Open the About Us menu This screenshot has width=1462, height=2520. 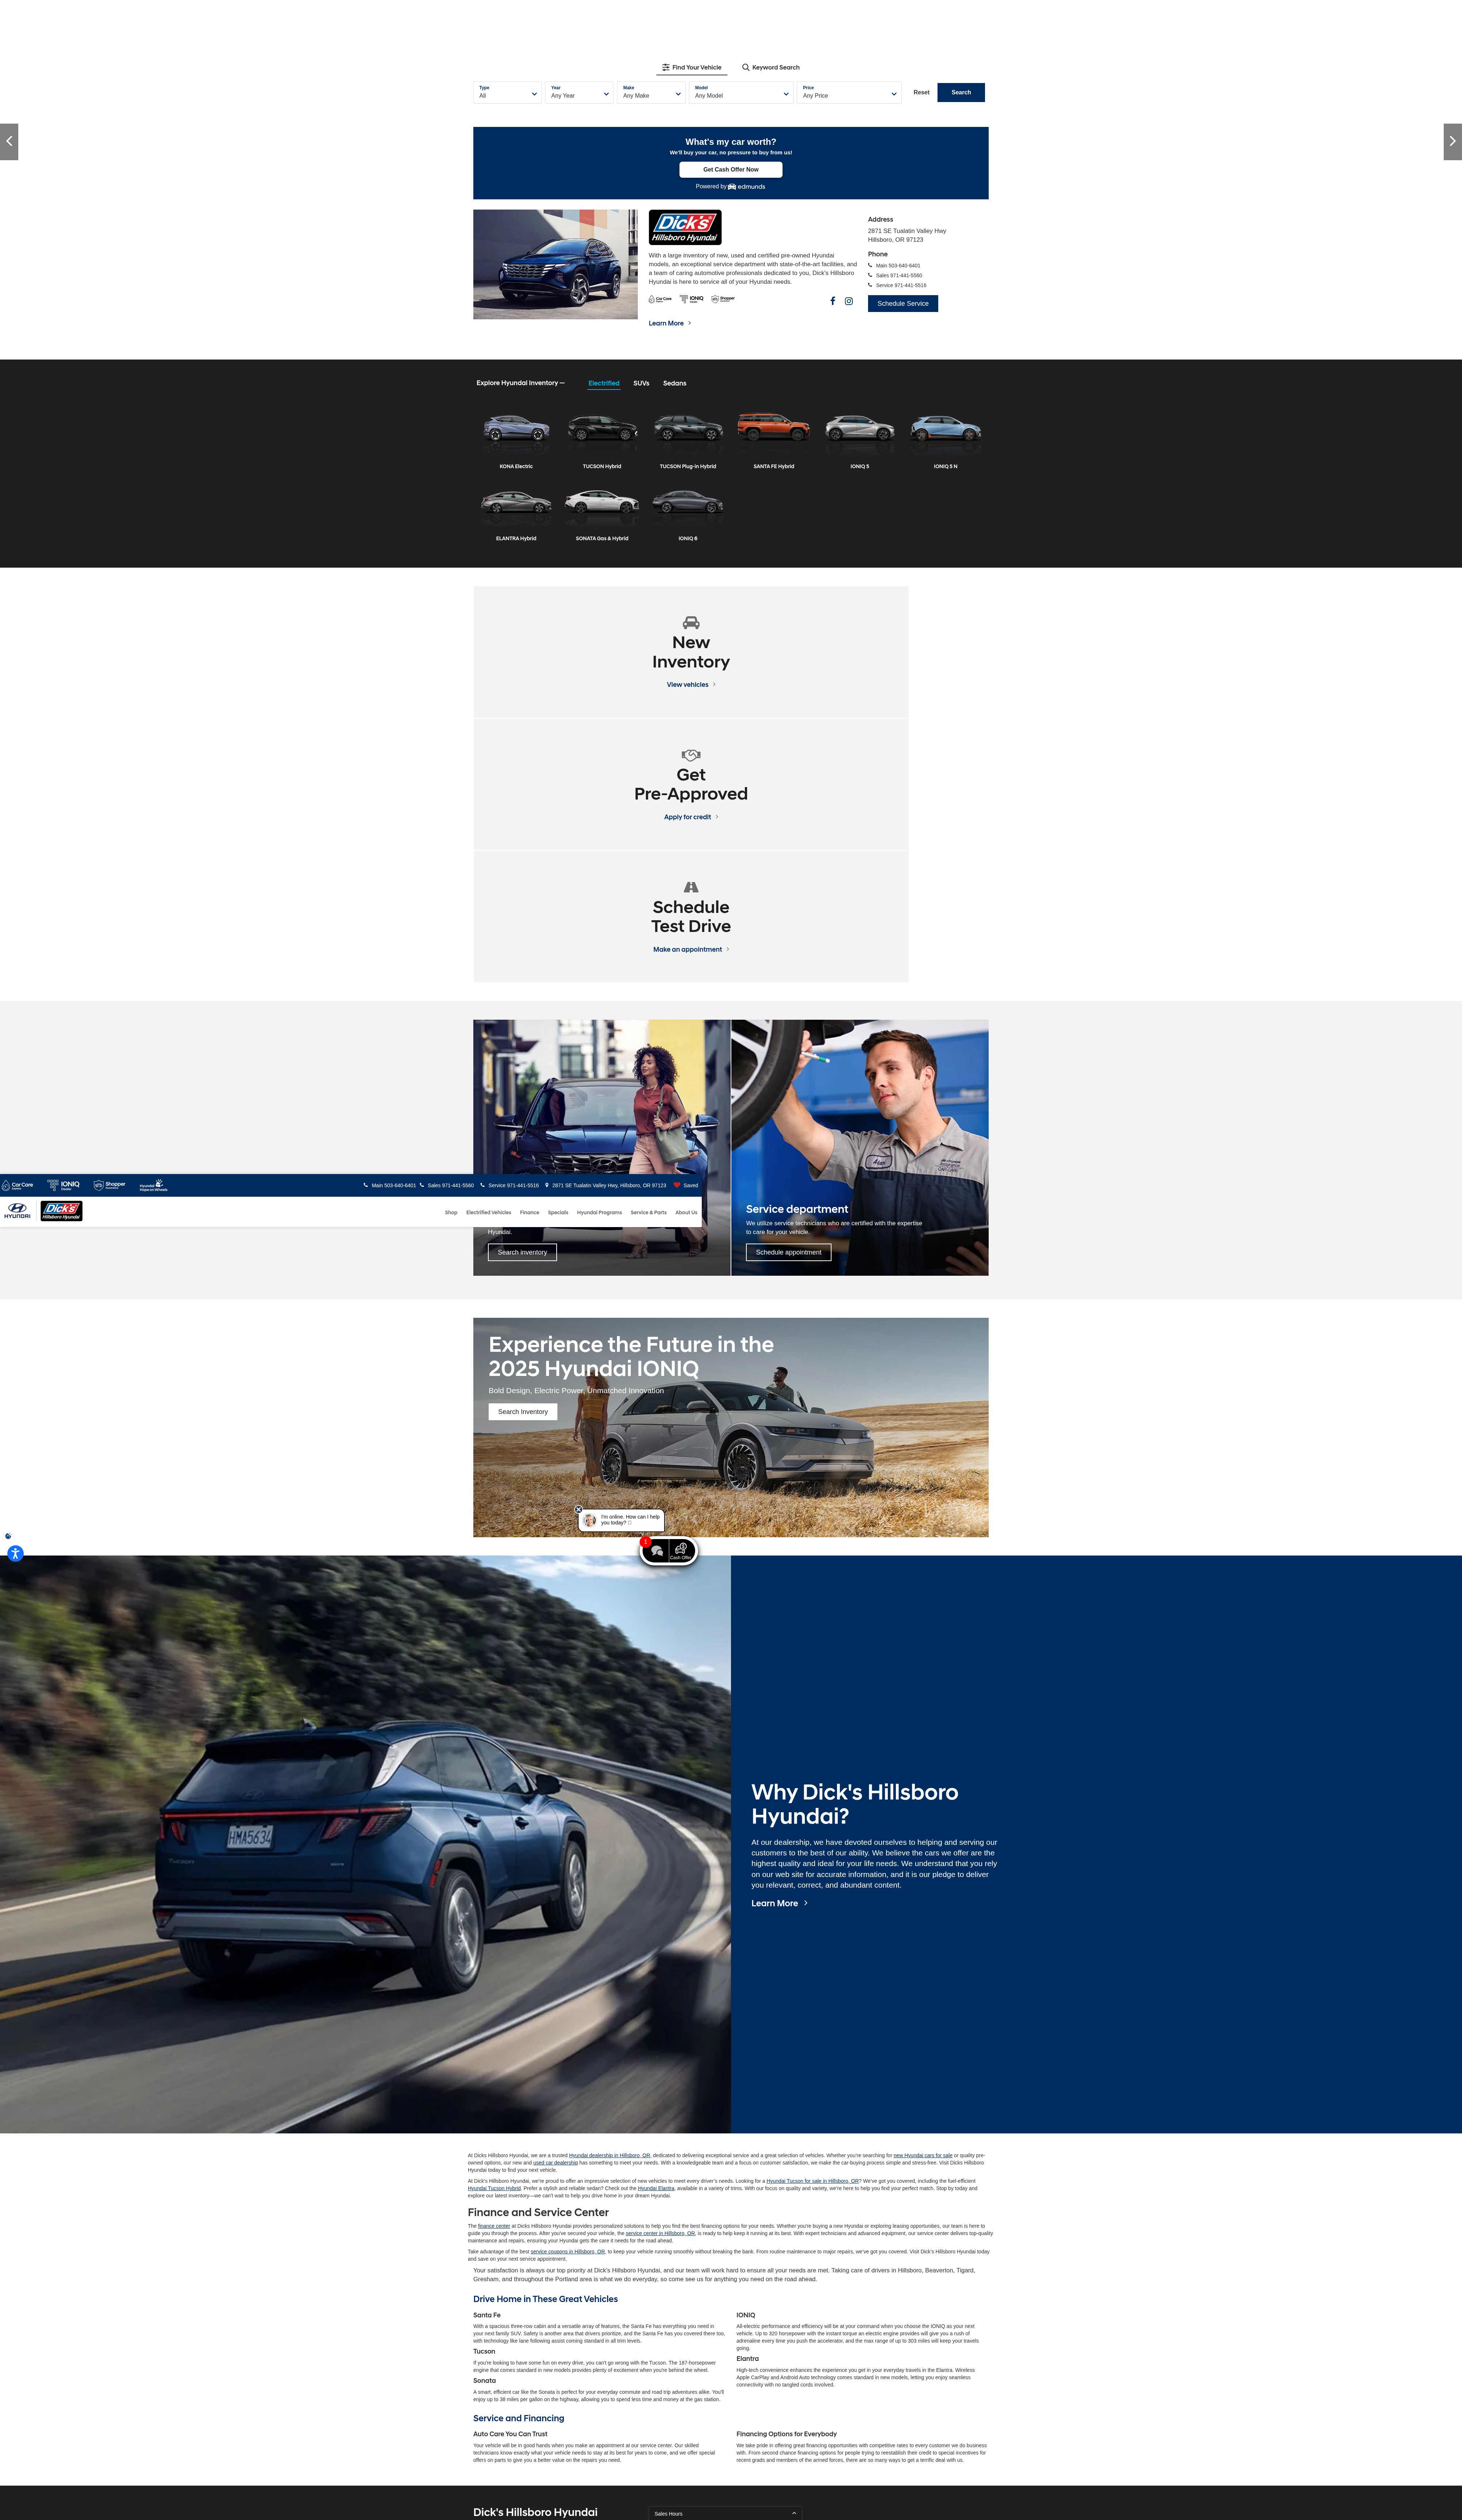pos(686,1212)
